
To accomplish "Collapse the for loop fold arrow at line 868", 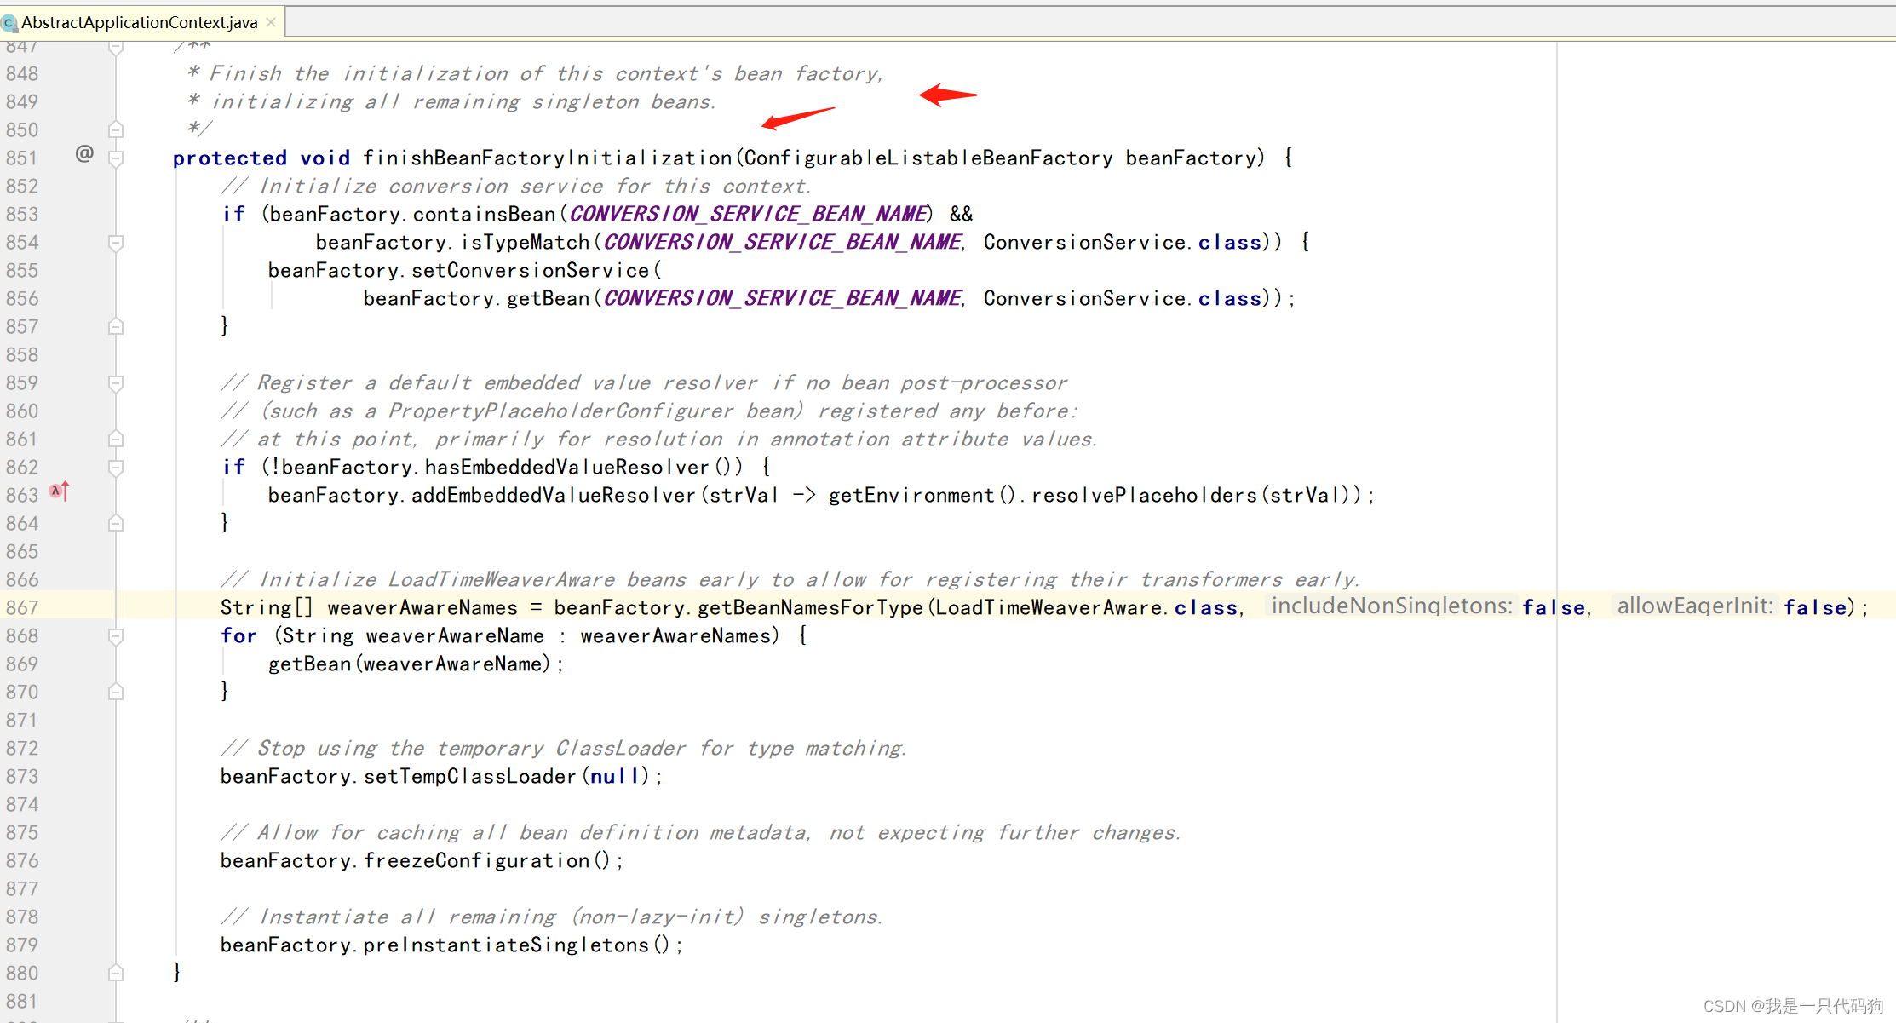I will (116, 635).
